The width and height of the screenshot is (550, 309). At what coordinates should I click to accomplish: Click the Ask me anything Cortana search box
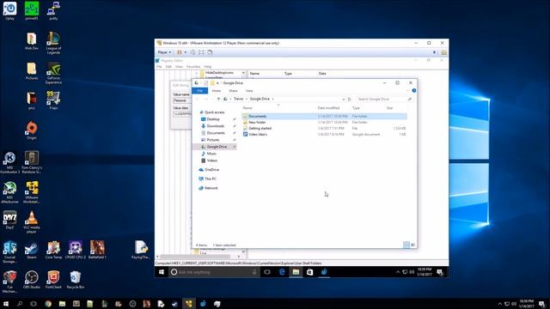[214, 272]
